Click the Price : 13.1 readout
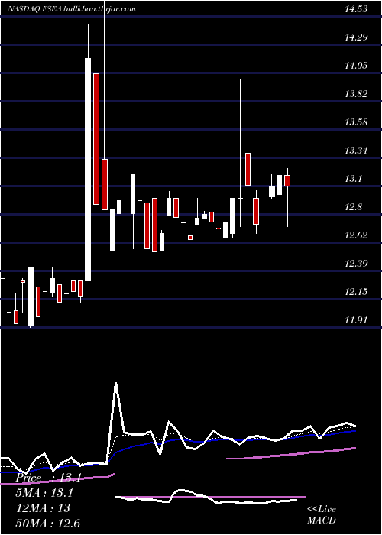This screenshot has width=382, height=535. pos(48,478)
